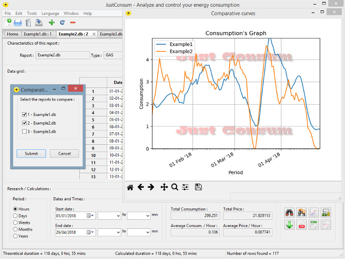Click the green plus add row icon
Screen dimensions: 345x259
pos(52,23)
